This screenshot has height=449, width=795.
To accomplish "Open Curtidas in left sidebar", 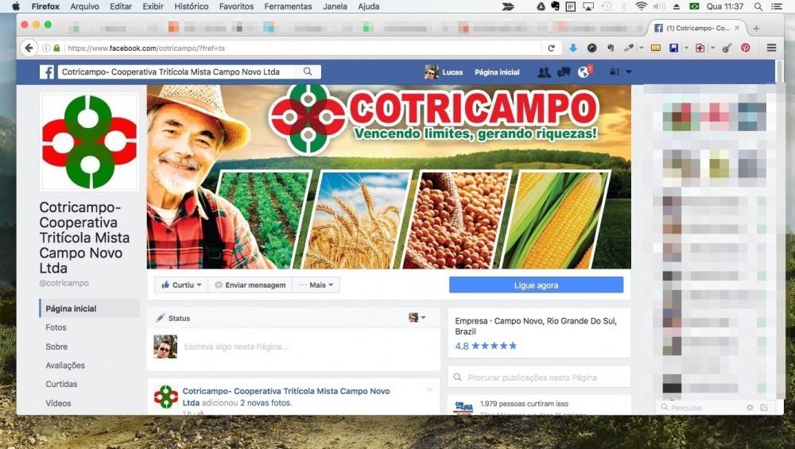I will (x=61, y=384).
